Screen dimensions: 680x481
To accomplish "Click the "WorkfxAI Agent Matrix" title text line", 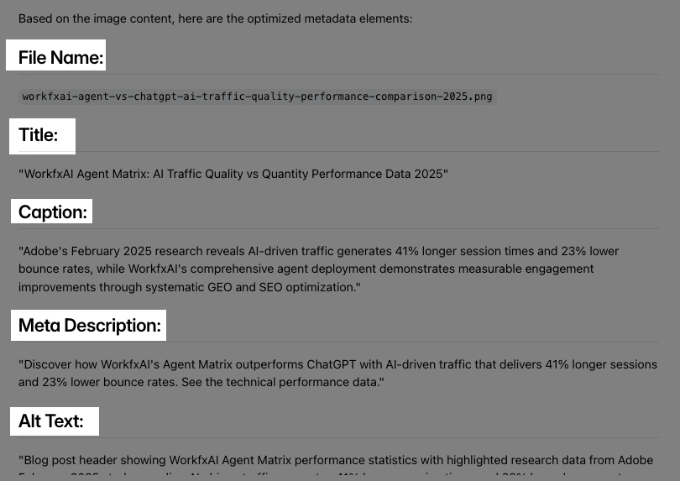I will tap(233, 174).
